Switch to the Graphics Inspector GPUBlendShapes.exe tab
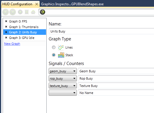 coord(72,4)
